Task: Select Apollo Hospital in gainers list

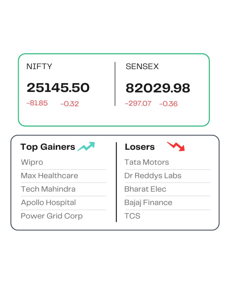Action: [x=48, y=202]
